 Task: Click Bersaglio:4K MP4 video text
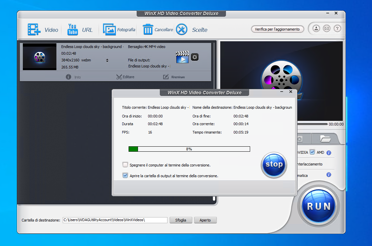pyautogui.click(x=147, y=47)
